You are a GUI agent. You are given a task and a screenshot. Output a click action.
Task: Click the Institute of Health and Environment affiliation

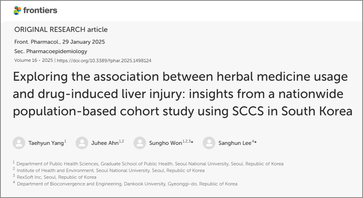110,170
